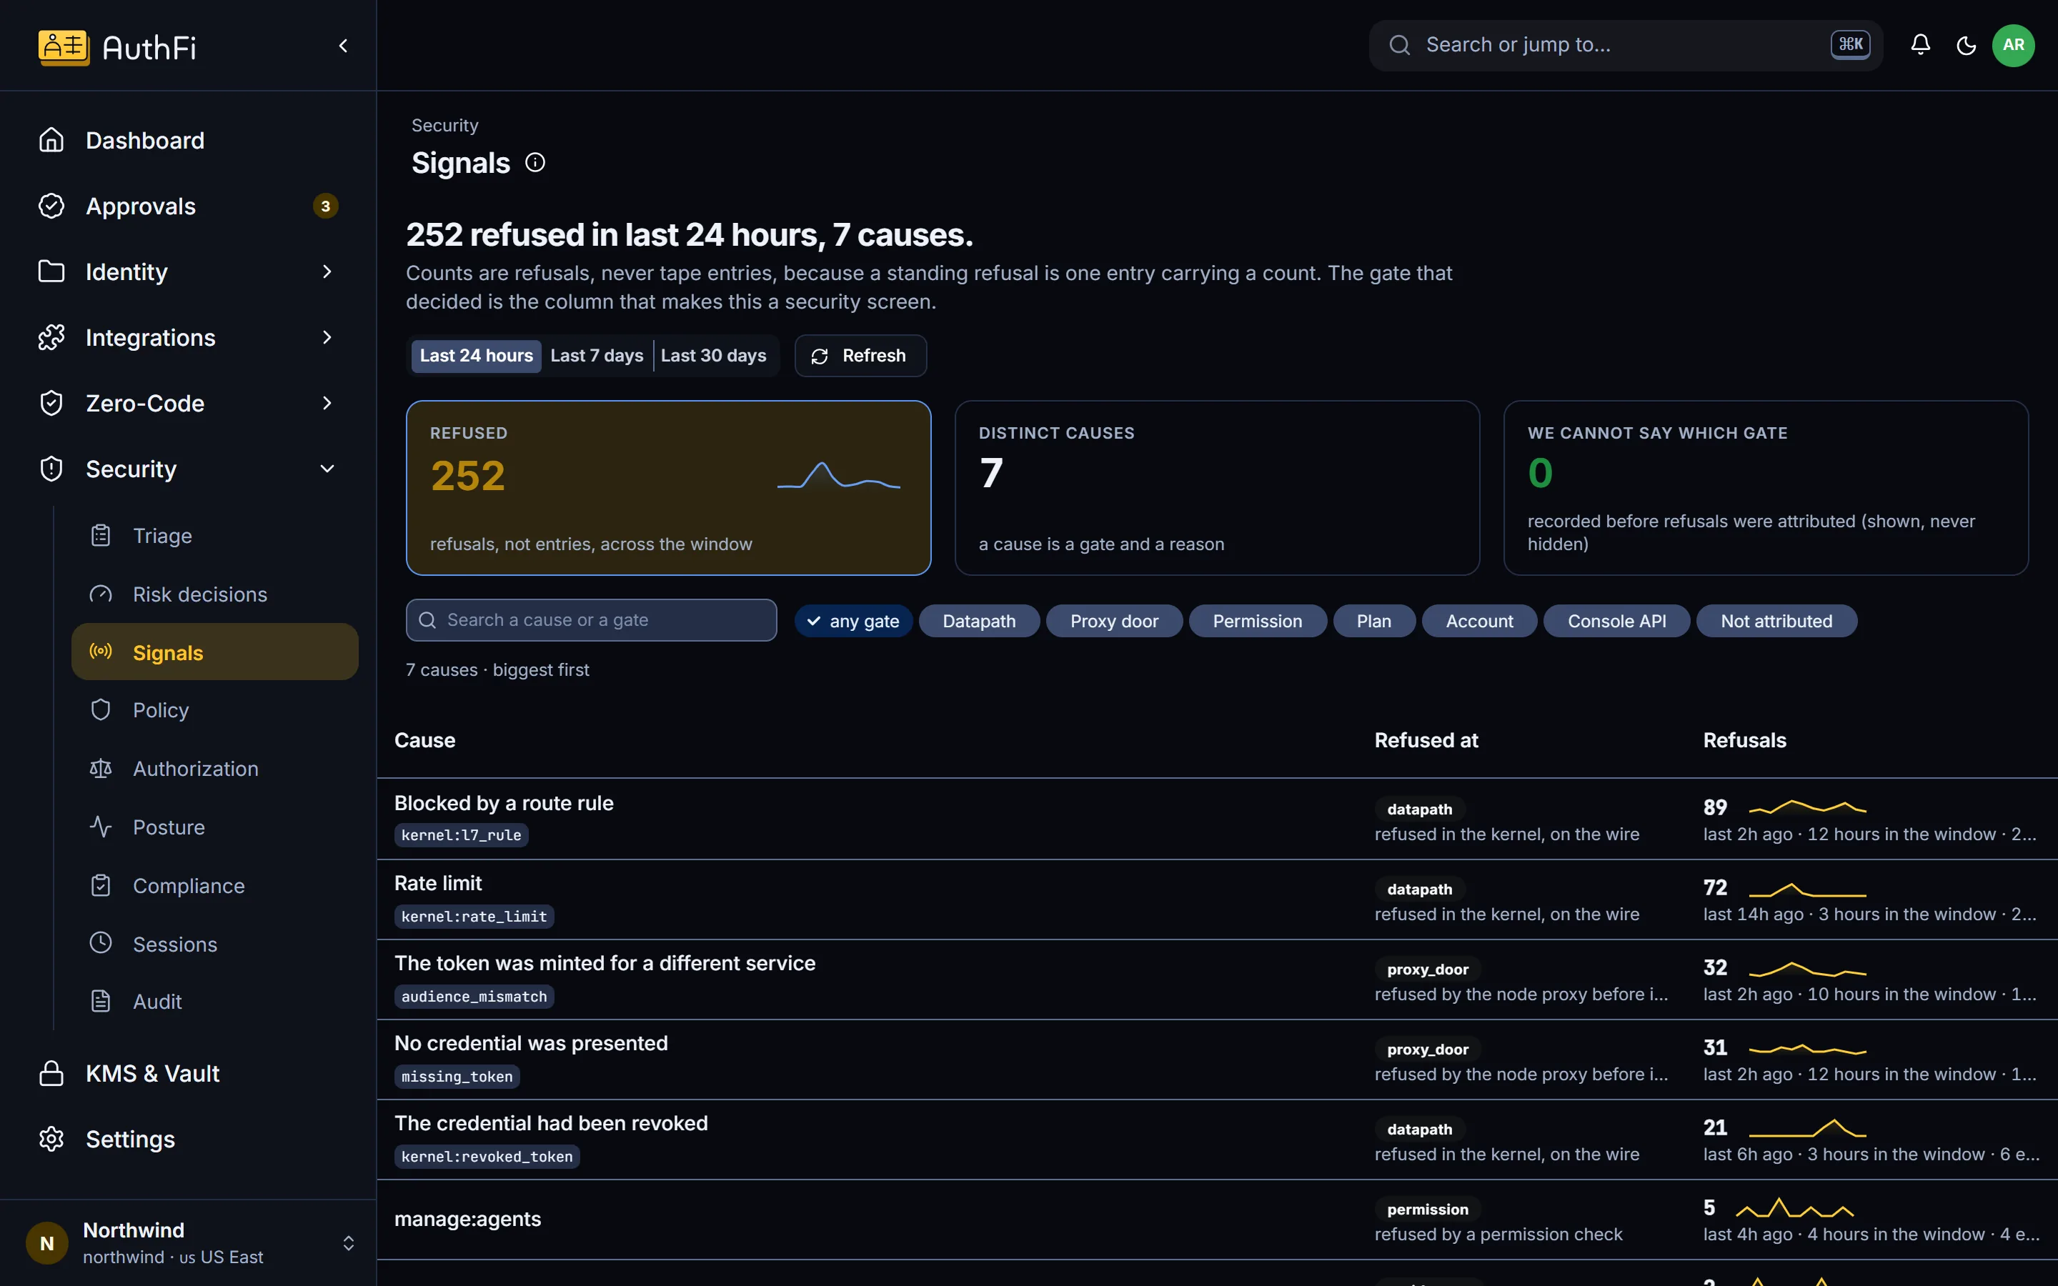
Task: Select the REFUSED 252 card
Action: [x=668, y=488]
